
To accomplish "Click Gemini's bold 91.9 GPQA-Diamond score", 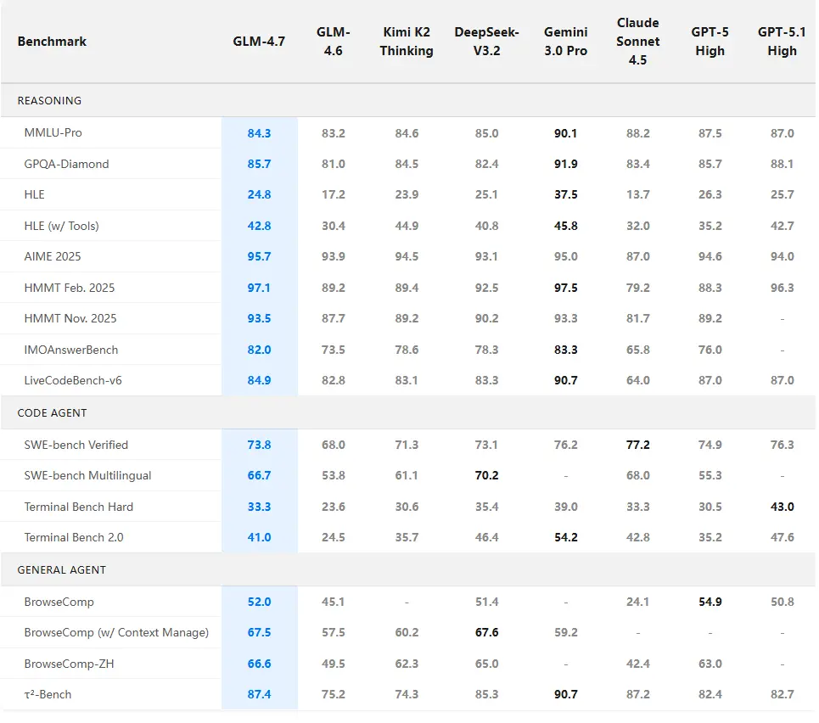I will tap(565, 164).
